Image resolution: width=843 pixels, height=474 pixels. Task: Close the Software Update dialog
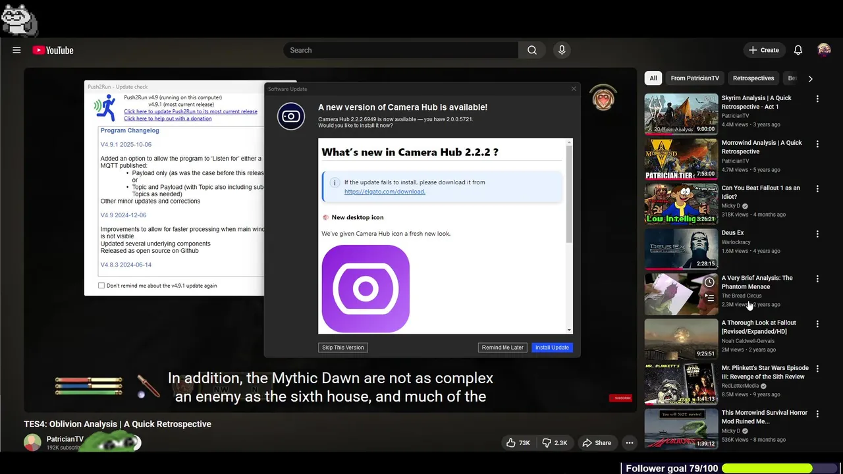[x=574, y=89]
